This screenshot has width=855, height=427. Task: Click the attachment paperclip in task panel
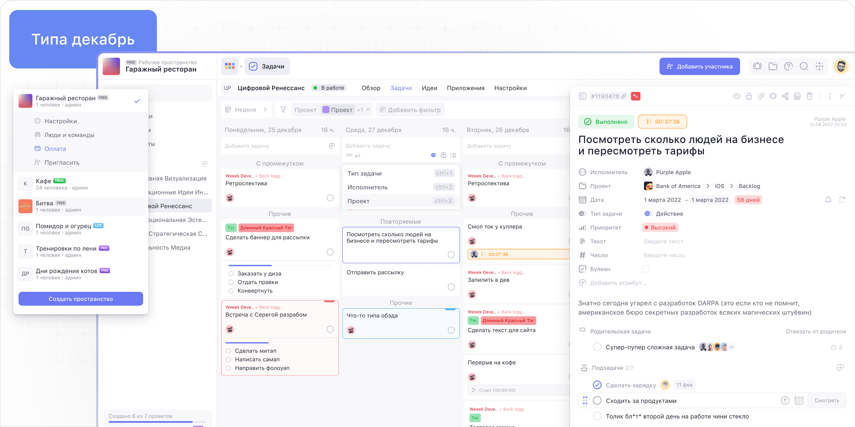(x=761, y=96)
